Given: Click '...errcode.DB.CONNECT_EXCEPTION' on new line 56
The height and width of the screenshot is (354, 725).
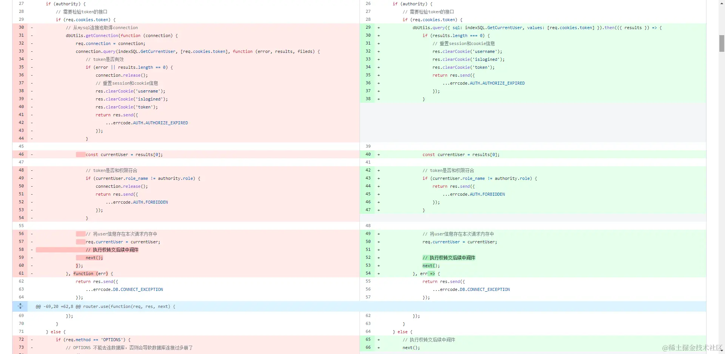Looking at the screenshot, I should [x=471, y=289].
